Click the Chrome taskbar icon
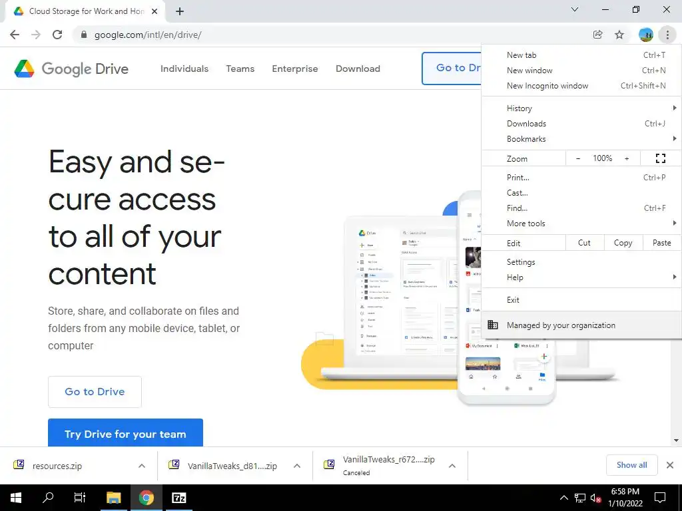The image size is (682, 511). (147, 498)
